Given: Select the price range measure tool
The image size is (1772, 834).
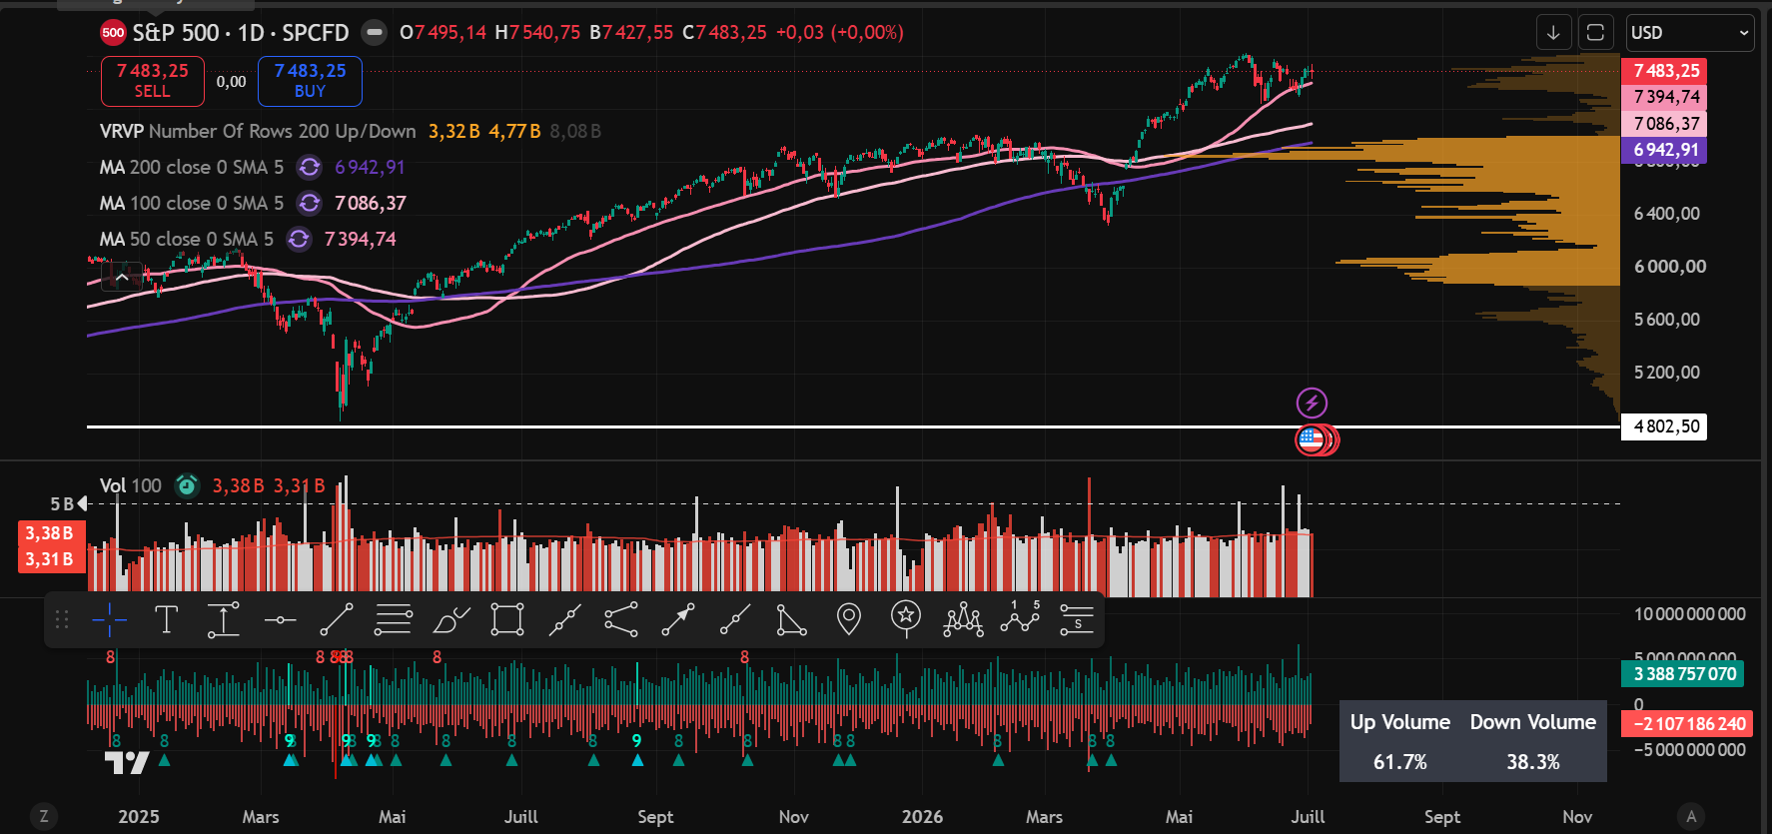Looking at the screenshot, I should point(223,620).
